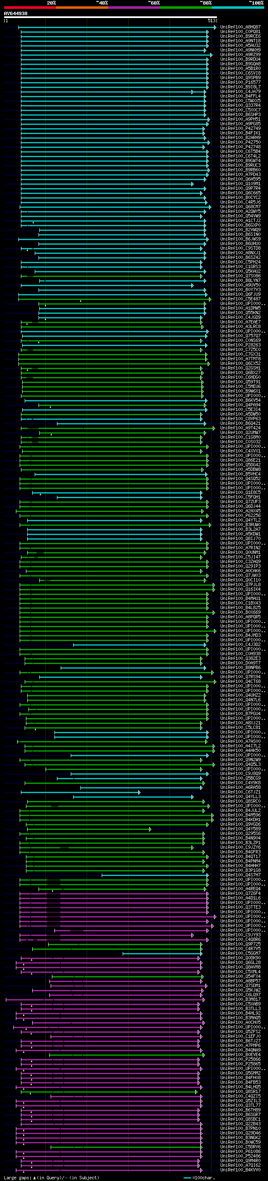Select hit label UniRef100_B6KV54

pyautogui.click(x=240, y=400)
